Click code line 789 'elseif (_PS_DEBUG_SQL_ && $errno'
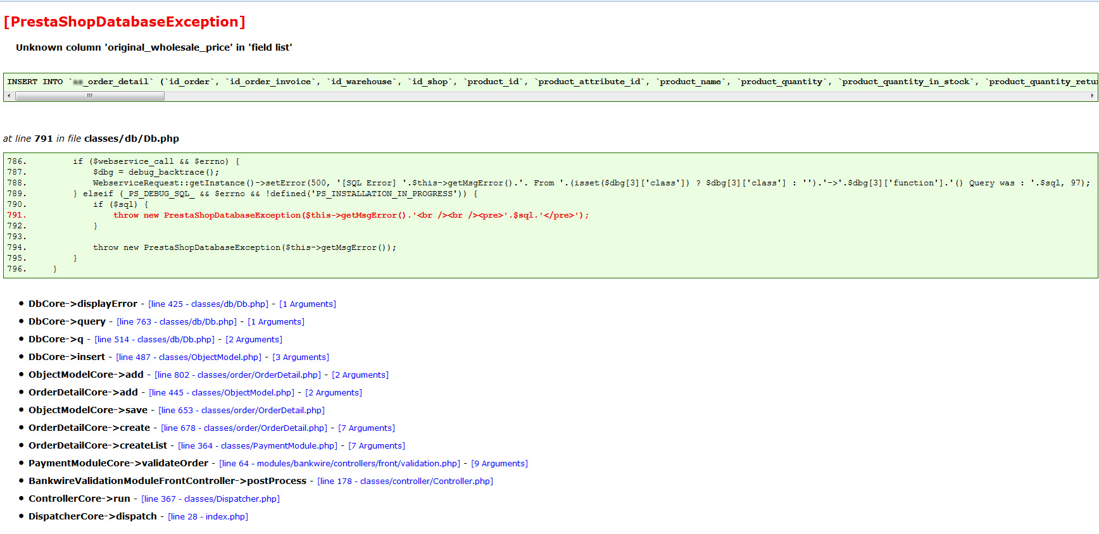The height and width of the screenshot is (534, 1099). pos(275,194)
